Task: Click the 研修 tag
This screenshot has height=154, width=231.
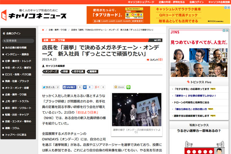Action: pos(65,72)
